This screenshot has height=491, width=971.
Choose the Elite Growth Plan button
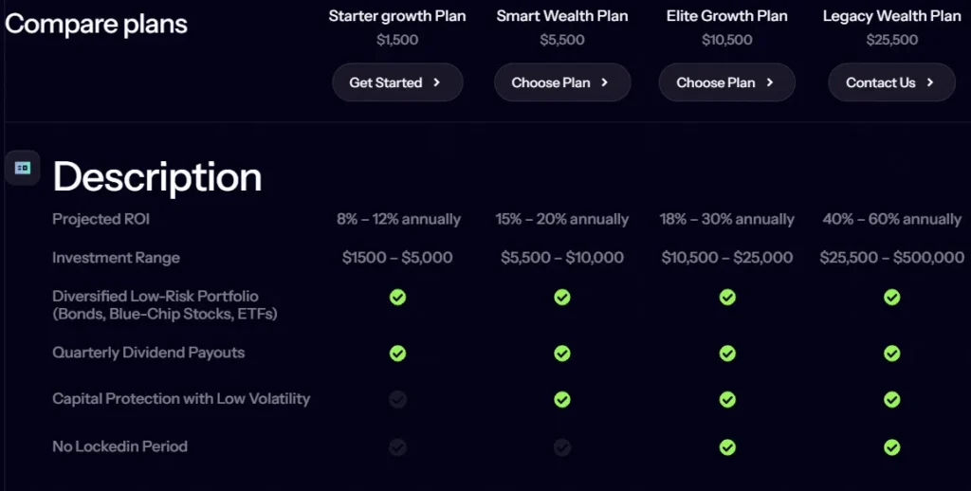(x=726, y=82)
